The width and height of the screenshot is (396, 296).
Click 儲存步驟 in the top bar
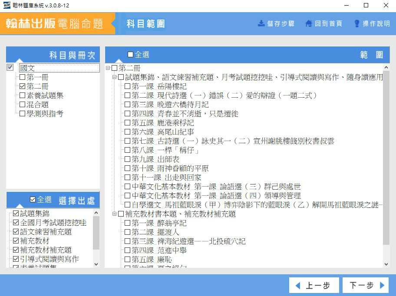coord(276,23)
